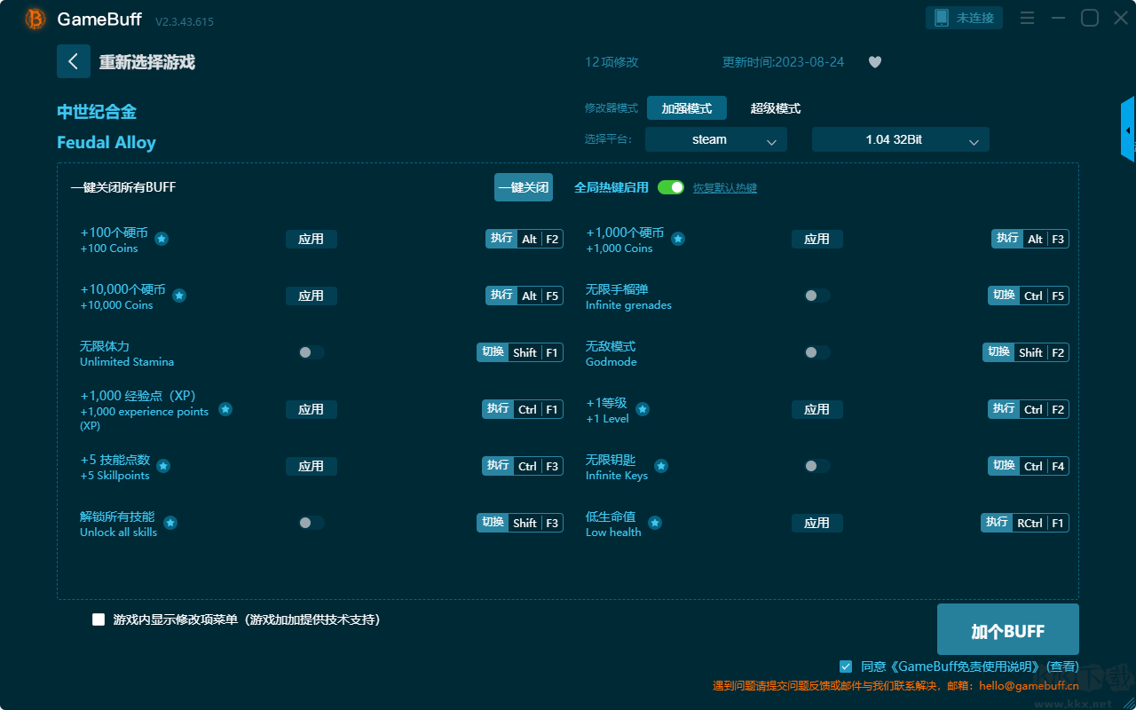
Task: Click 未连接 connection status button
Action: (966, 18)
